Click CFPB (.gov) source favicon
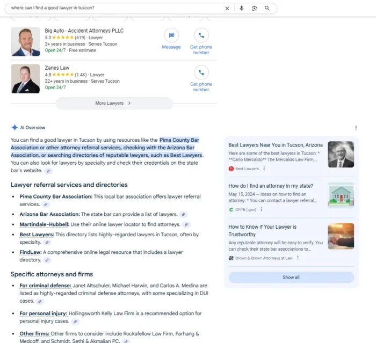This screenshot has height=343, width=376. tap(231, 209)
